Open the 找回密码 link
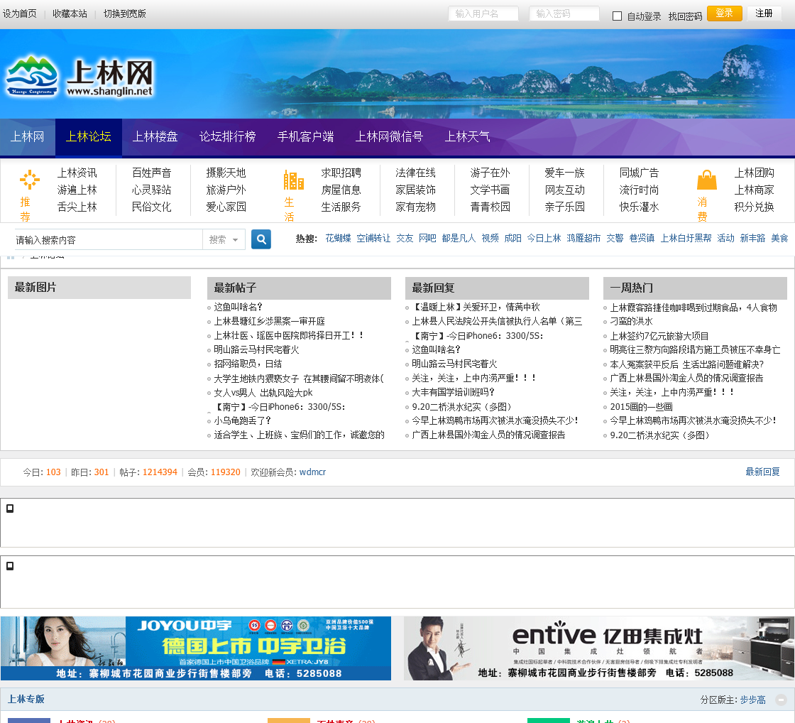Viewport: 795px width, 723px height. 685,16
